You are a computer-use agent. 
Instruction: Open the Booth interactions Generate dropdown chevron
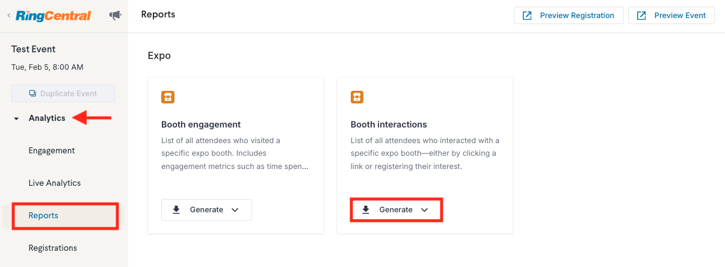pyautogui.click(x=424, y=210)
